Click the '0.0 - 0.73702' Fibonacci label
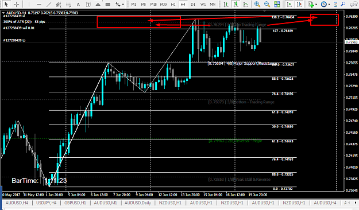This screenshot has height=210, width=359. pyautogui.click(x=283, y=189)
